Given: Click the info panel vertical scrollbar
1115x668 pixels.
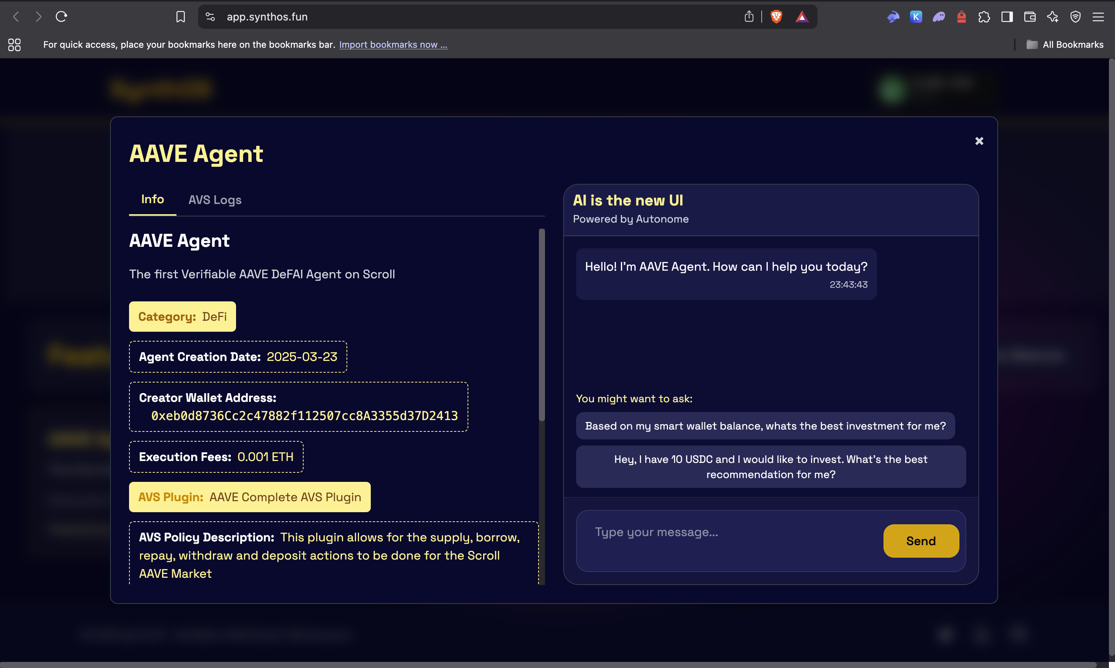Looking at the screenshot, I should coord(542,324).
